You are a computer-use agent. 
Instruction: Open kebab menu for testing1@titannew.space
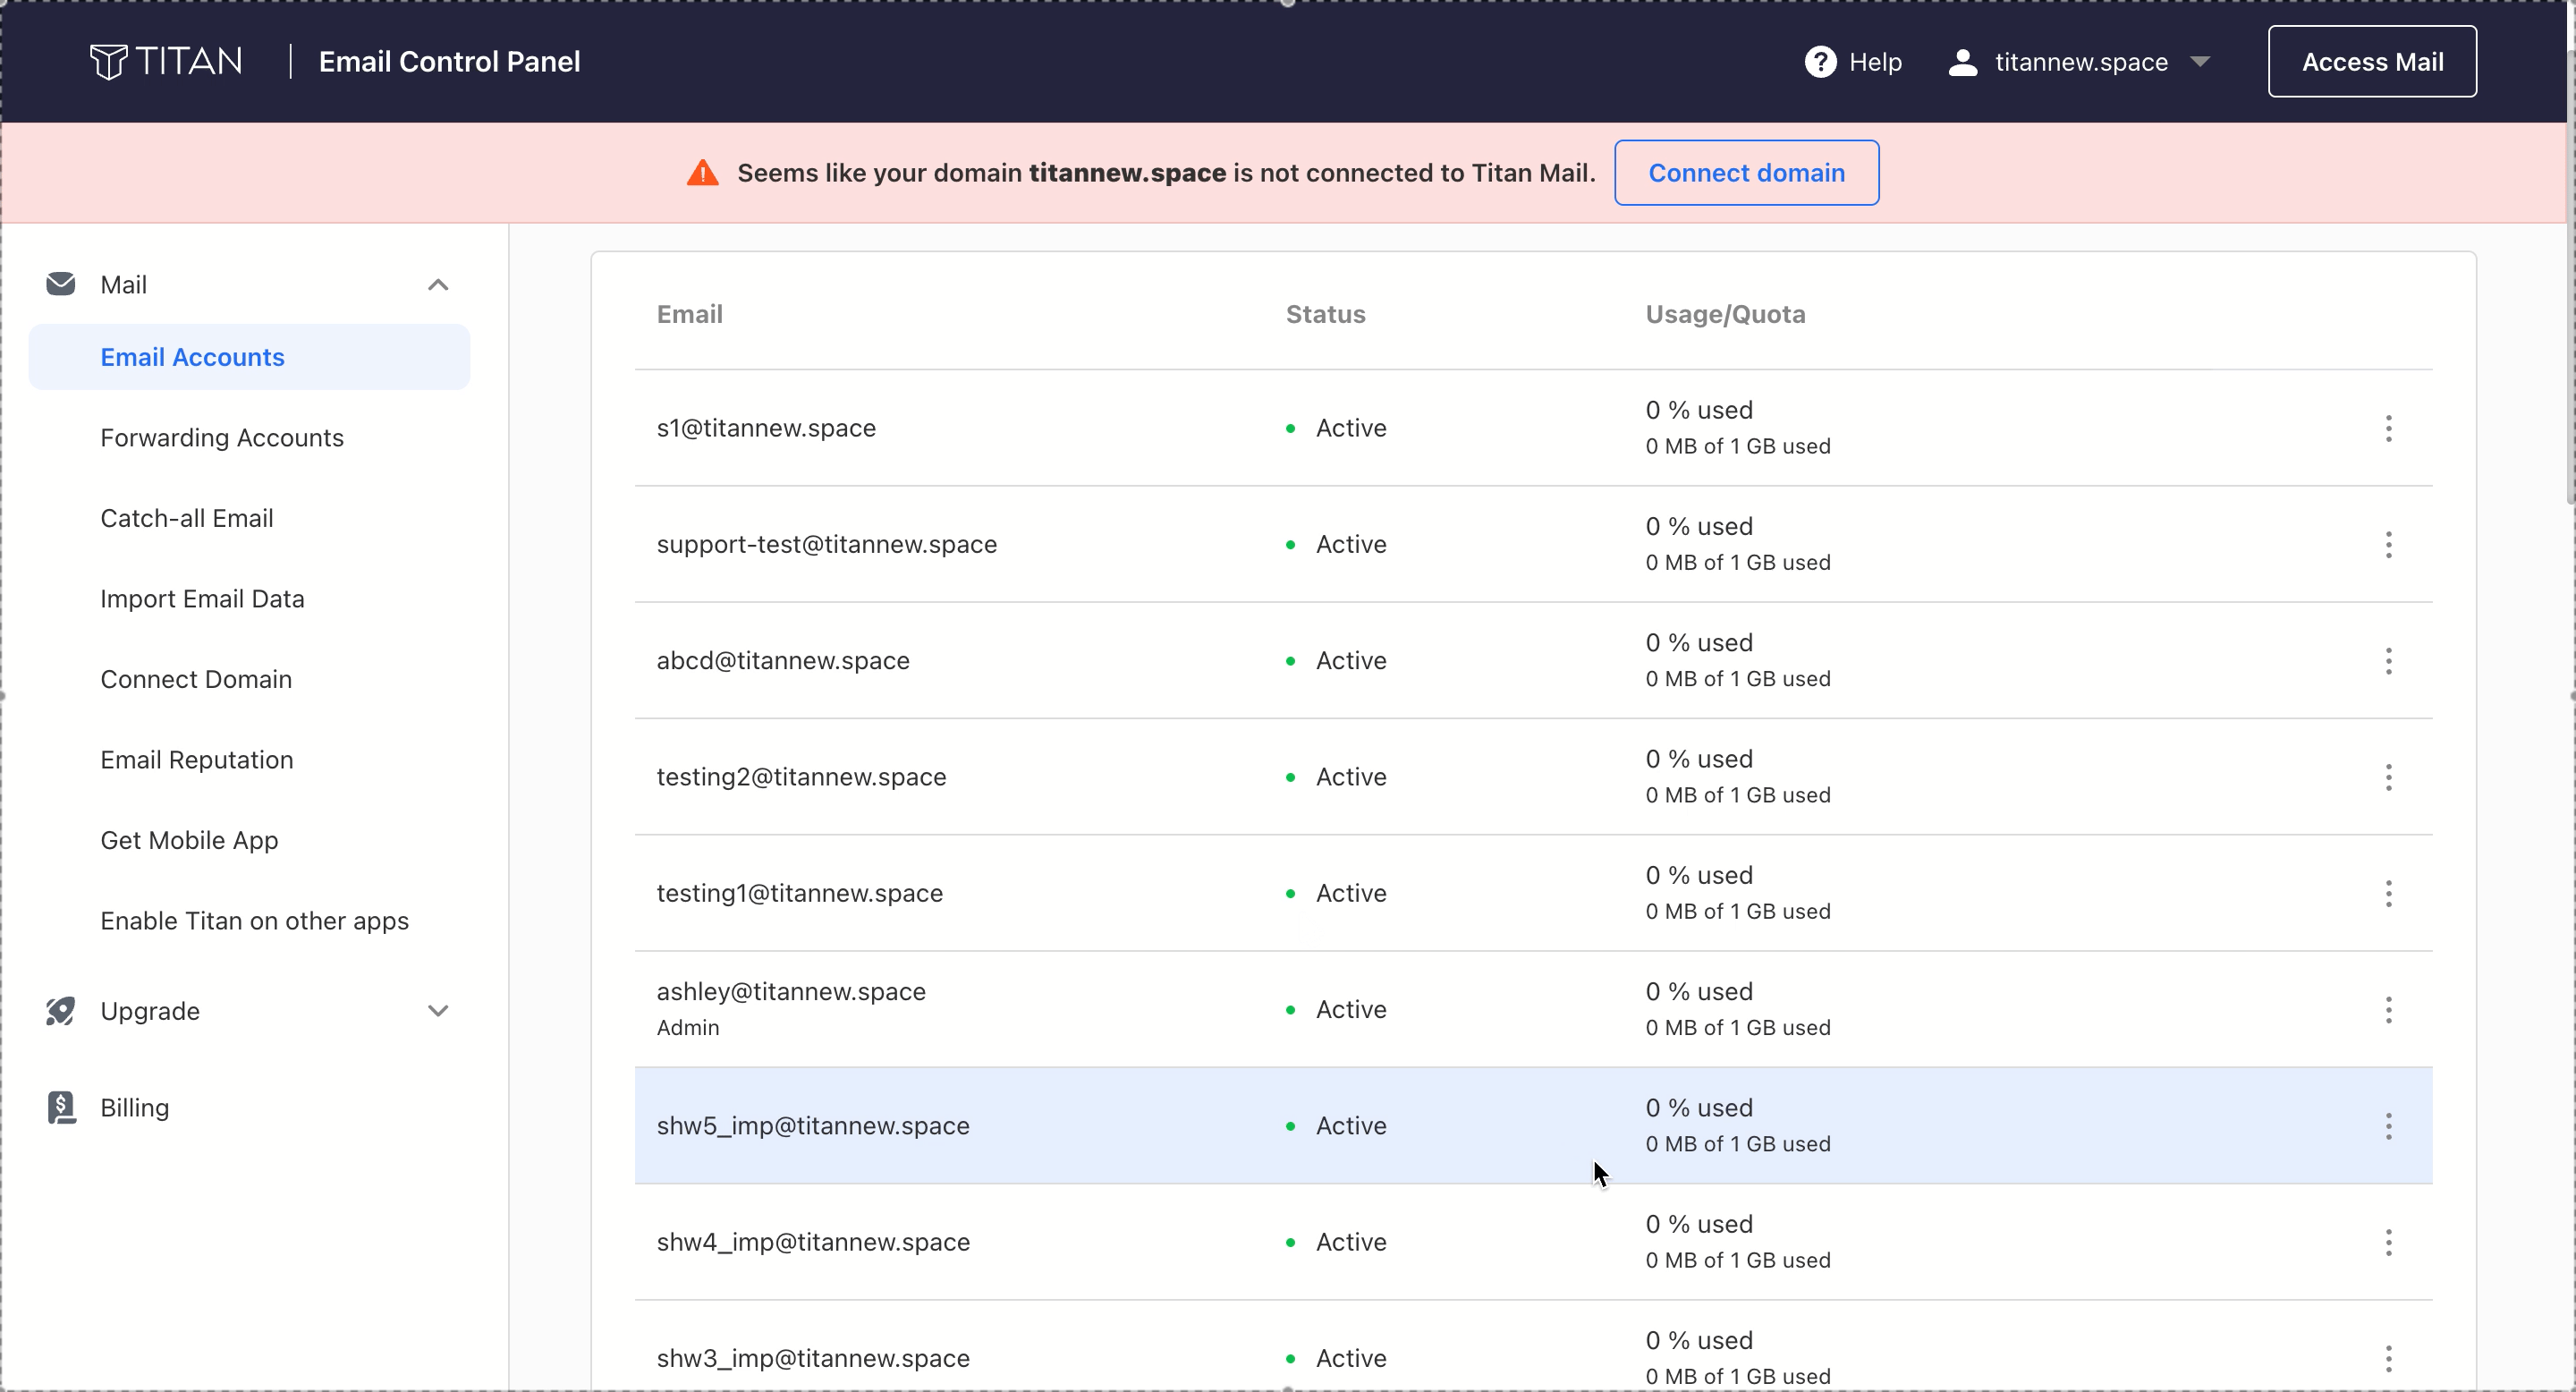(x=2388, y=893)
